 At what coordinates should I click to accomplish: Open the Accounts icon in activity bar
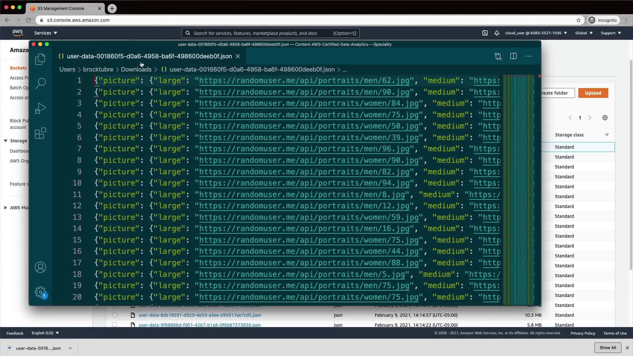[x=40, y=267]
